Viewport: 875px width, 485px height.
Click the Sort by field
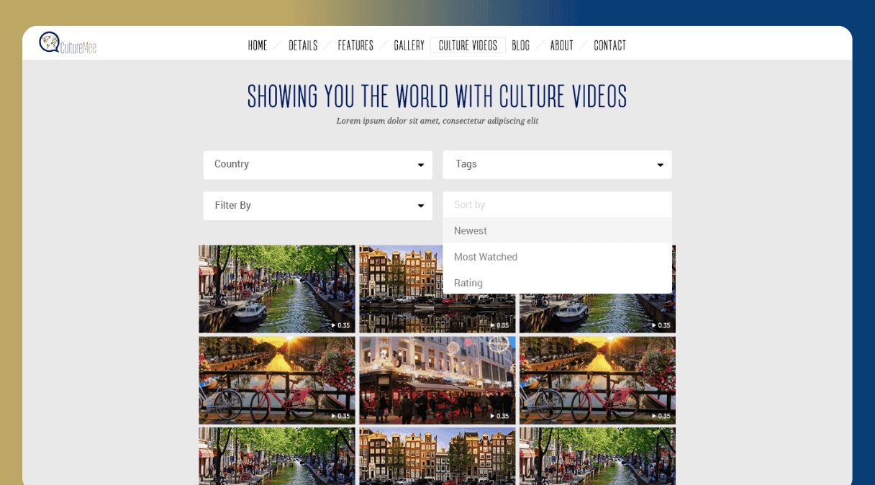tap(557, 204)
